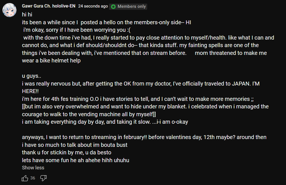Click the 'hi hi' opening line of the post
Viewport: 286px width, 185px height.
(x=27, y=14)
